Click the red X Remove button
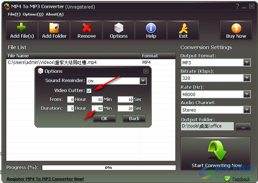This screenshot has width=258, height=183. pyautogui.click(x=86, y=30)
